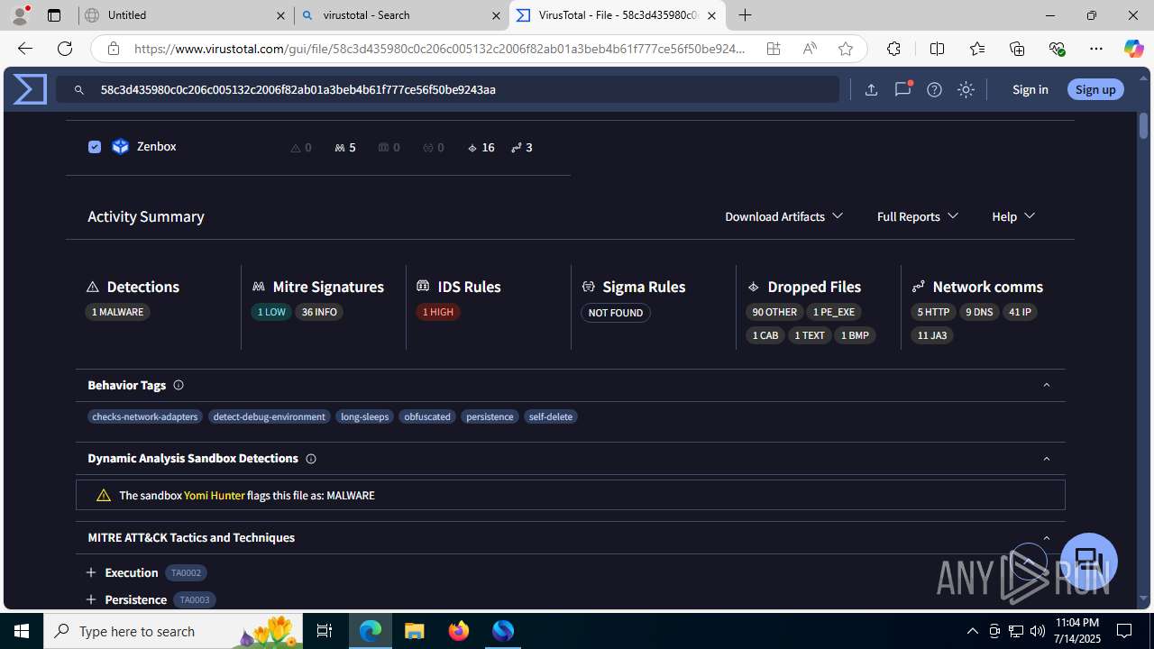
Task: Select the obfuscated behavior tag
Action: click(427, 416)
